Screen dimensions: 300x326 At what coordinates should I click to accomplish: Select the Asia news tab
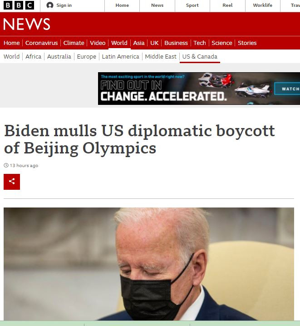139,43
